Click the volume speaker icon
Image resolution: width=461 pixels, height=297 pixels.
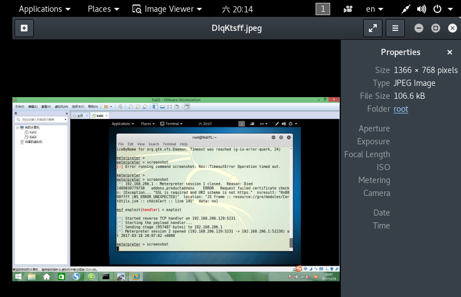coord(421,9)
